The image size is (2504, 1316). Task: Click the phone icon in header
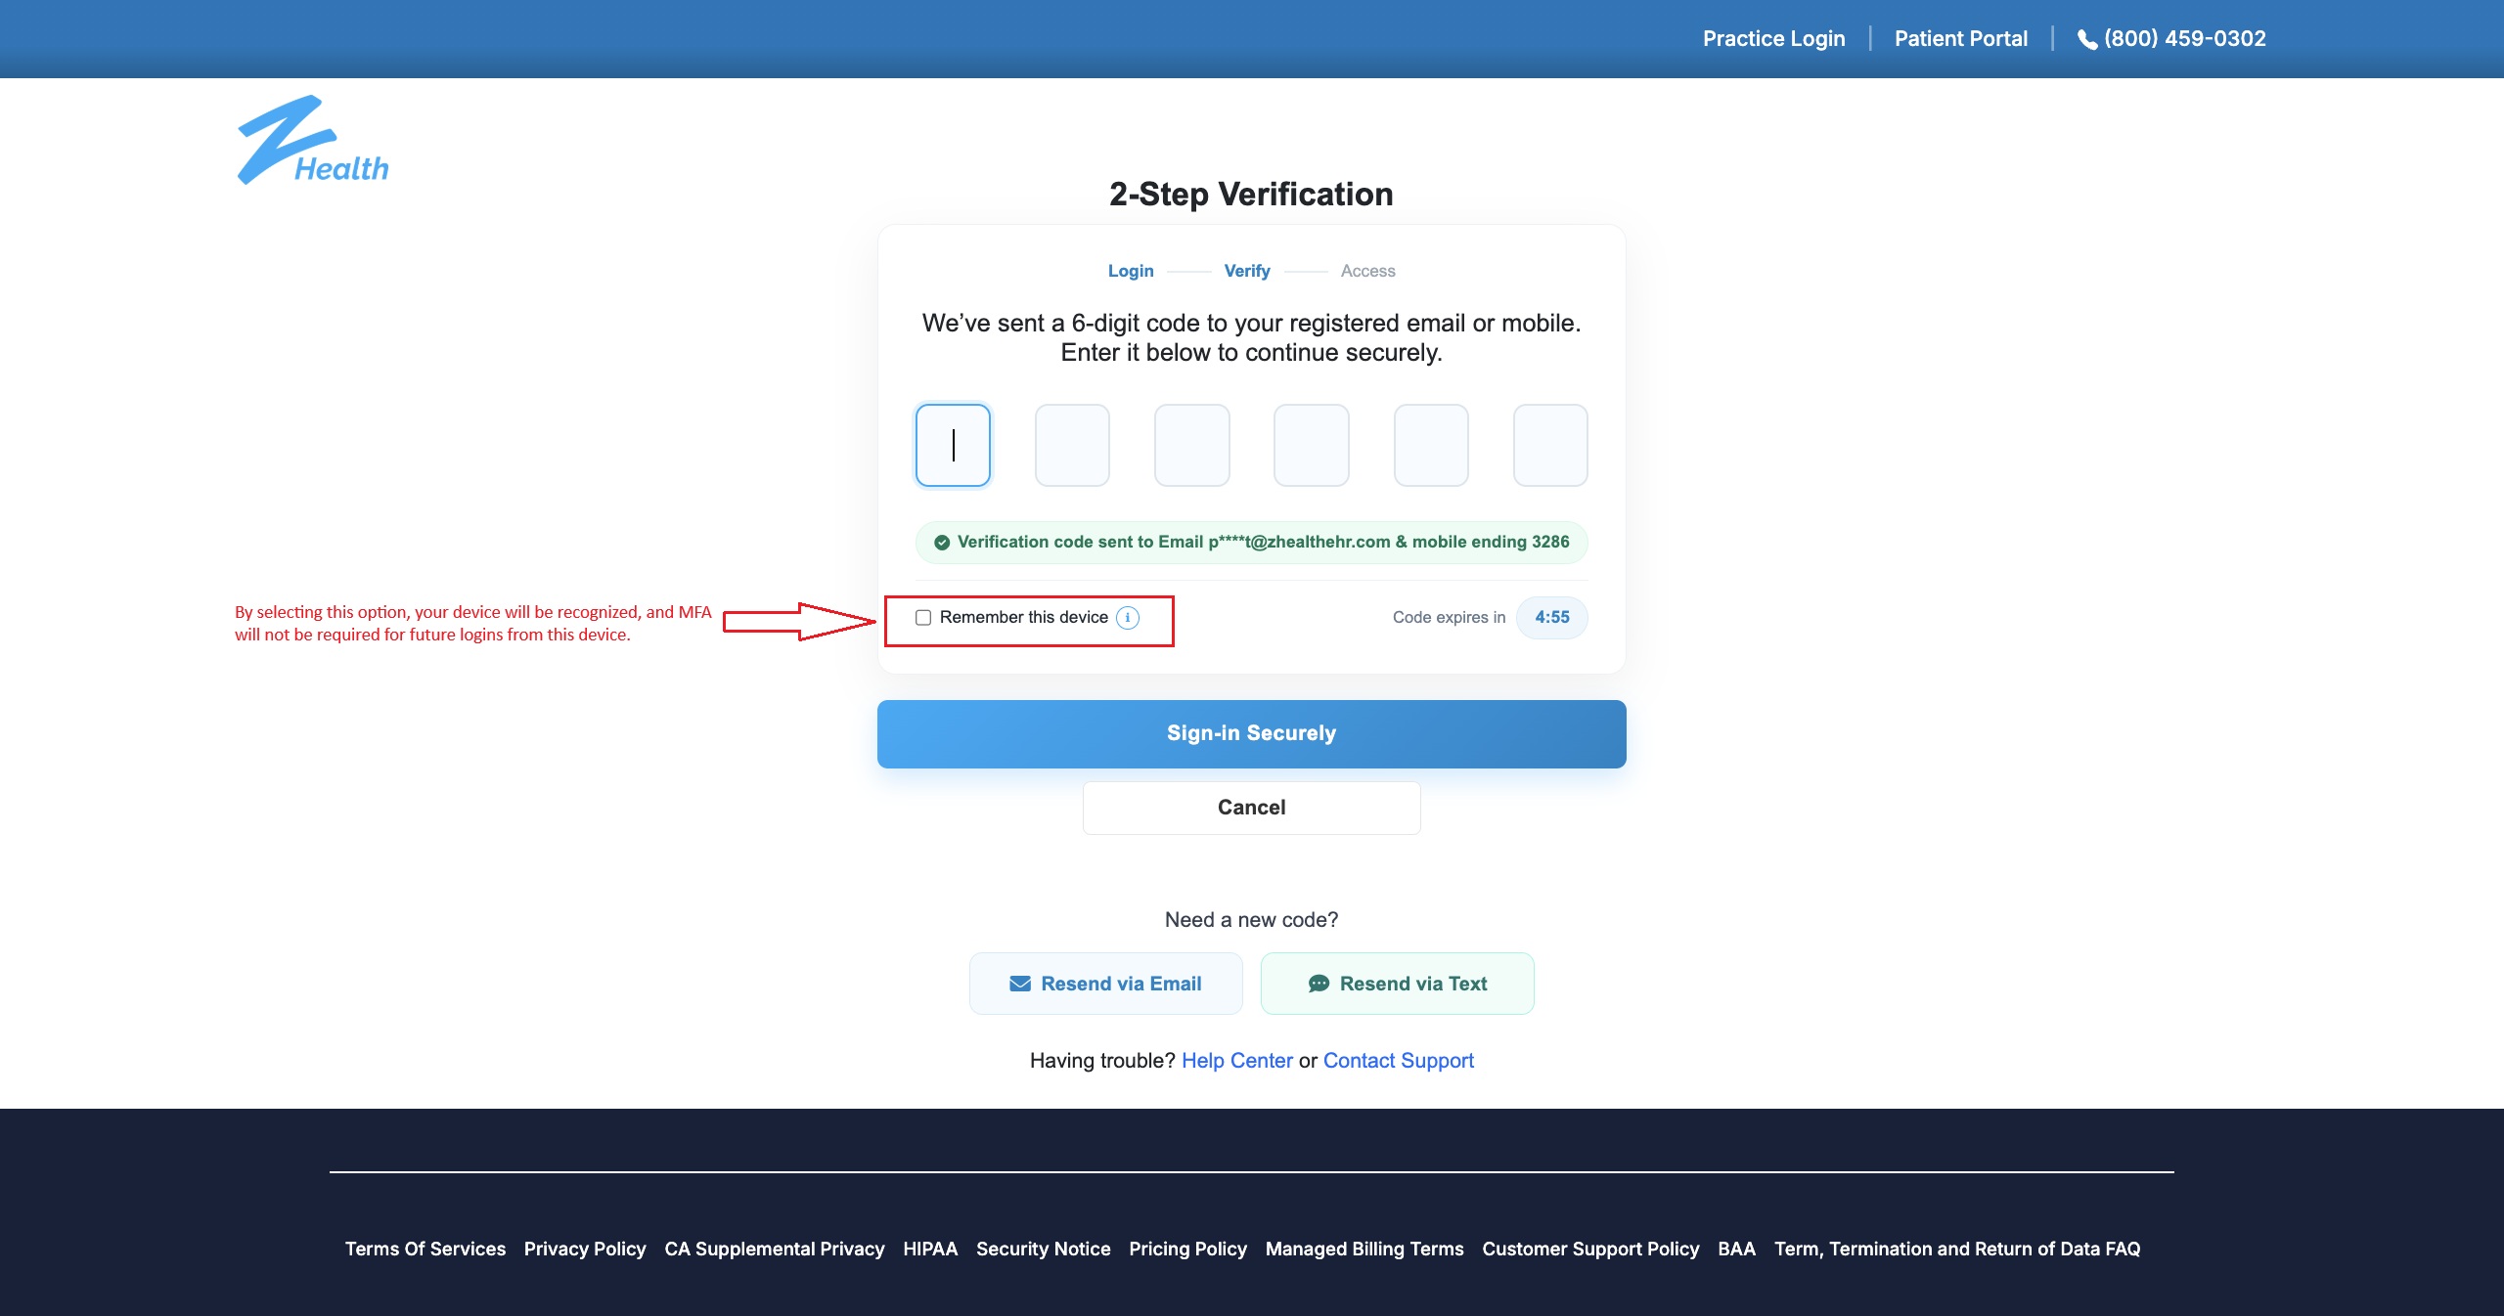pyautogui.click(x=2086, y=40)
